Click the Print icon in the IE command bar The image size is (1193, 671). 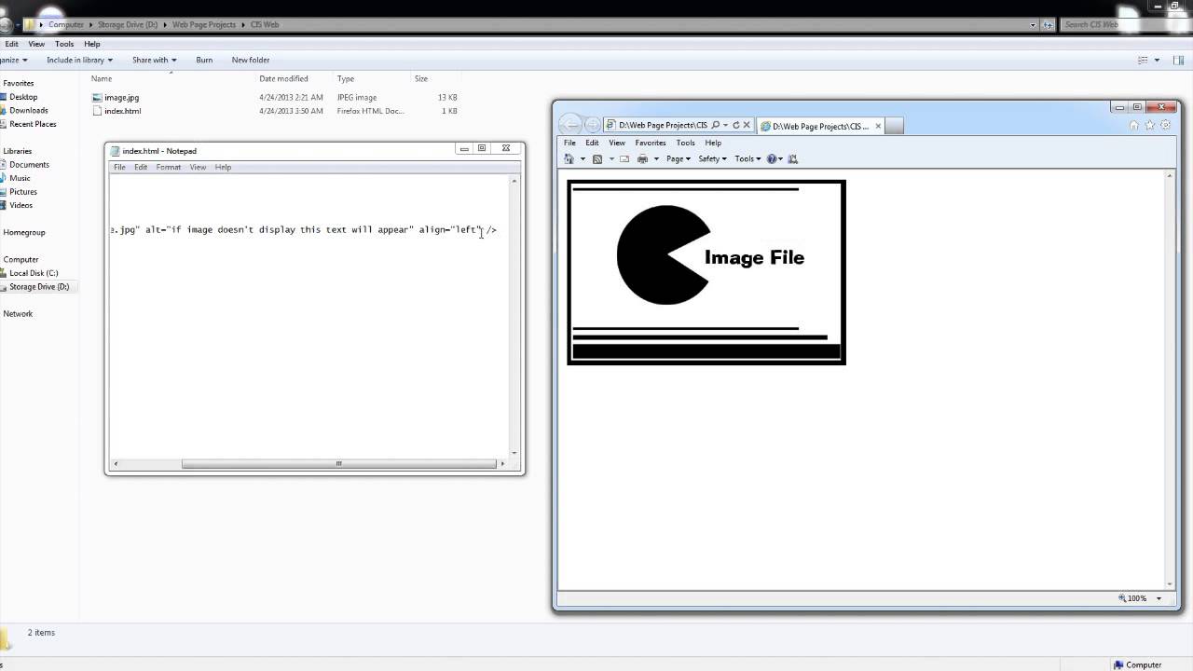[642, 158]
